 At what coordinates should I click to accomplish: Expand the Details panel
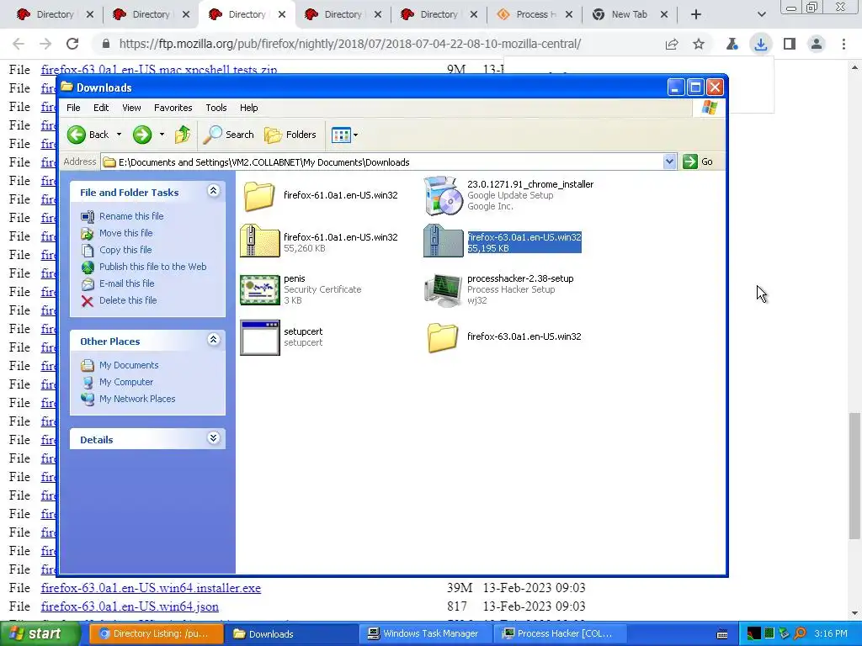(213, 438)
